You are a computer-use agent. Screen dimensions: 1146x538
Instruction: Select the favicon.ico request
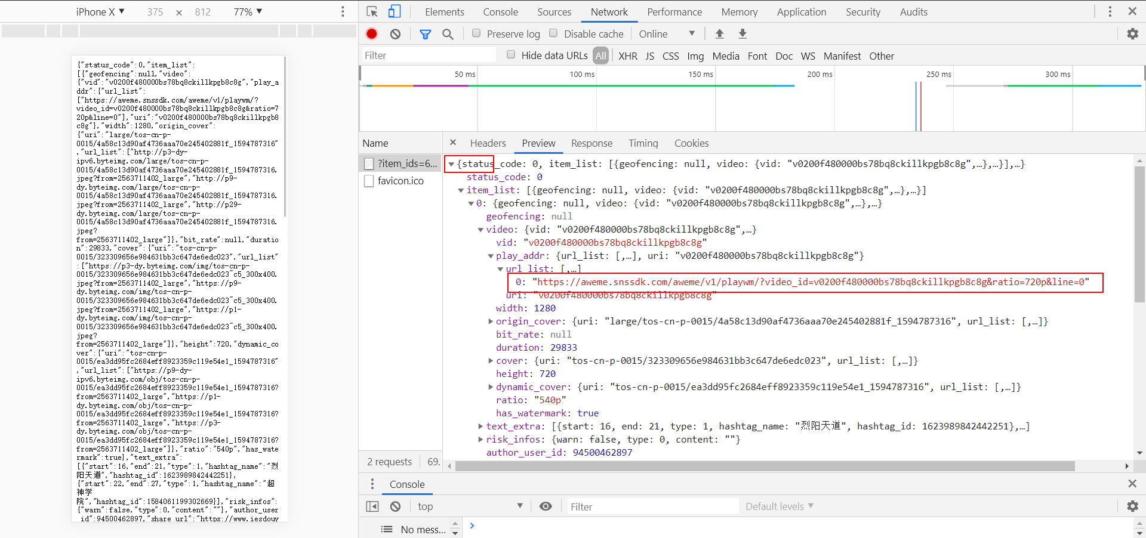pos(400,181)
